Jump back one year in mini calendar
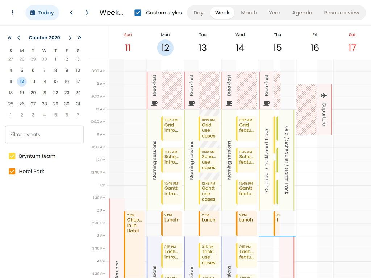371x278 pixels. pyautogui.click(x=9, y=38)
